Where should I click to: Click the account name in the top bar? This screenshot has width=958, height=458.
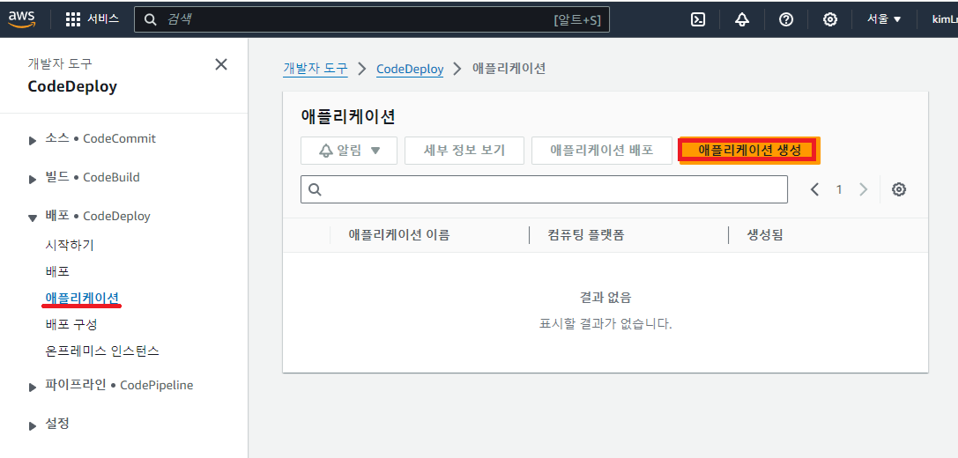[x=945, y=19]
